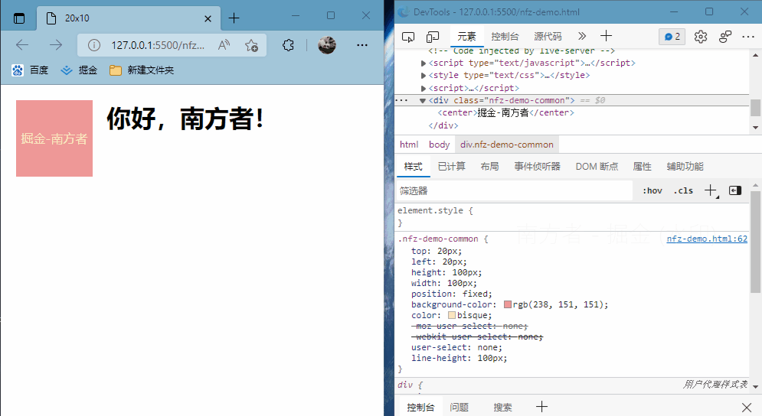Add a new tool to DevTools toolbar
Screen dimensions: 762x416
(x=606, y=36)
